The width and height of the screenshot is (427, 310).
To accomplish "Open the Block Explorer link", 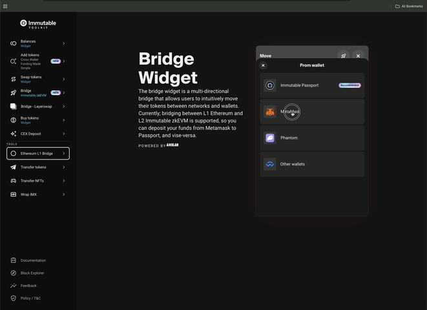I will coord(32,273).
